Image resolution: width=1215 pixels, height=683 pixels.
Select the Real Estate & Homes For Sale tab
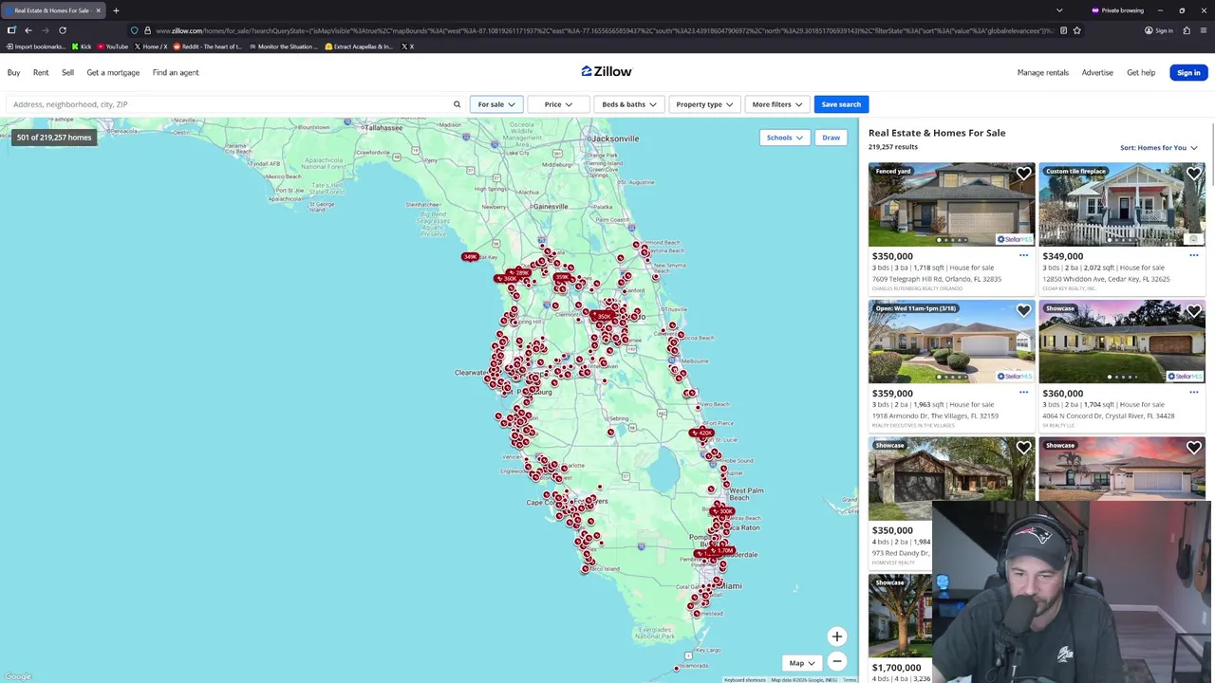[52, 10]
